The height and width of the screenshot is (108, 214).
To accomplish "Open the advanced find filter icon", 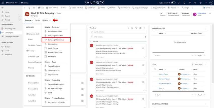I will click(195, 3).
